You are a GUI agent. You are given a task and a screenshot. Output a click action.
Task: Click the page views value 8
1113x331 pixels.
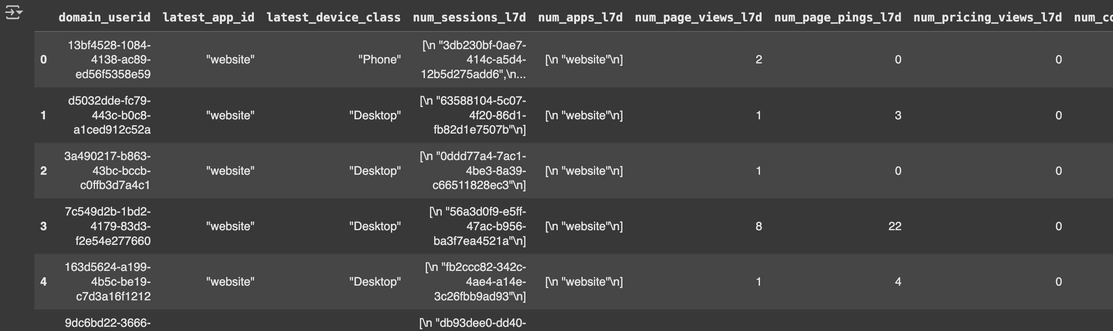759,226
